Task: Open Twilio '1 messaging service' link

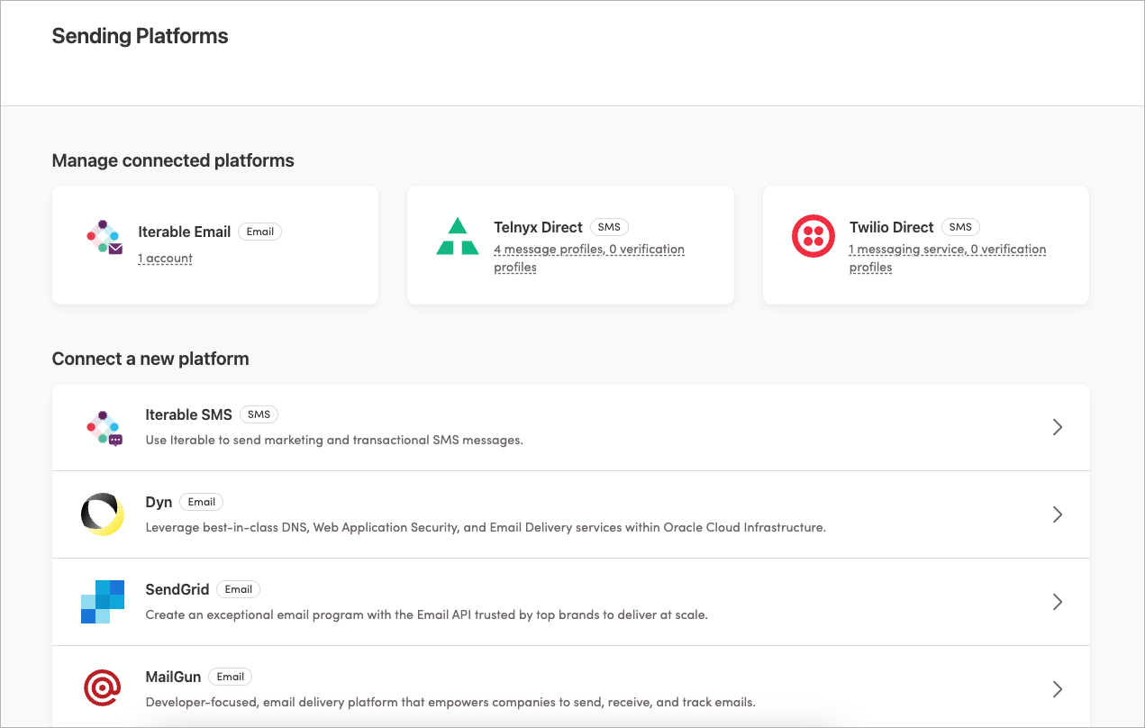Action: point(948,258)
